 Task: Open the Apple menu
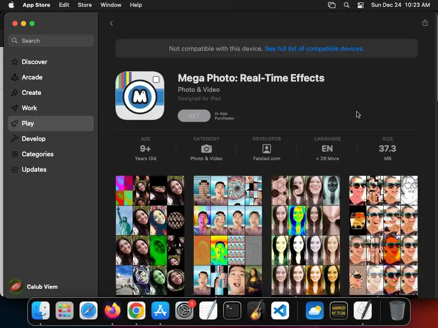point(11,5)
